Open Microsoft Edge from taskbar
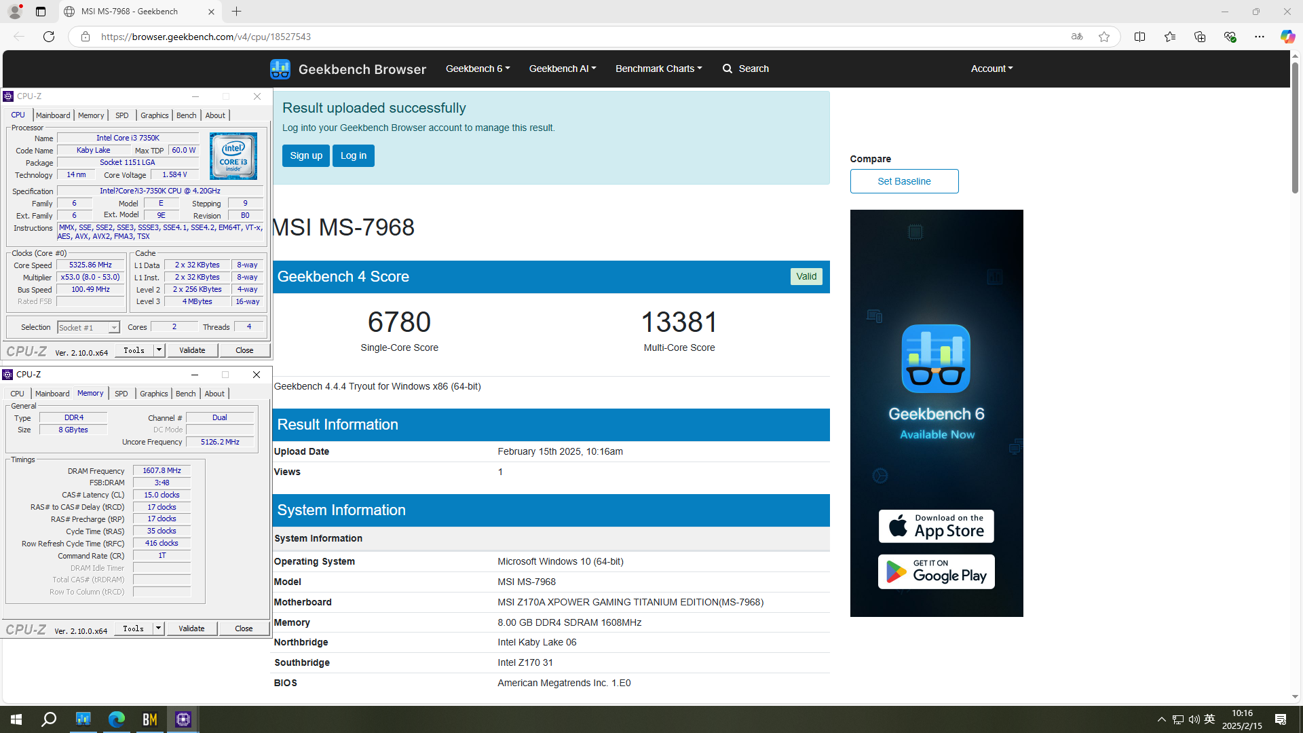 coord(116,719)
